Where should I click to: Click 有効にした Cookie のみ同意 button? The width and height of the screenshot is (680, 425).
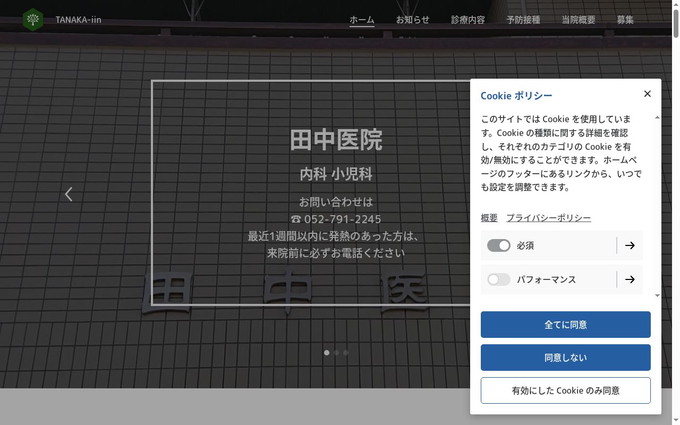566,390
